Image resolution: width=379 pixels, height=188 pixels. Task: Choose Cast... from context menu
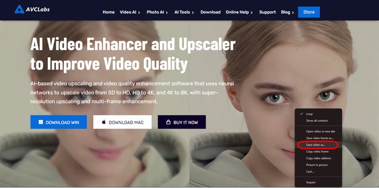(x=318, y=171)
